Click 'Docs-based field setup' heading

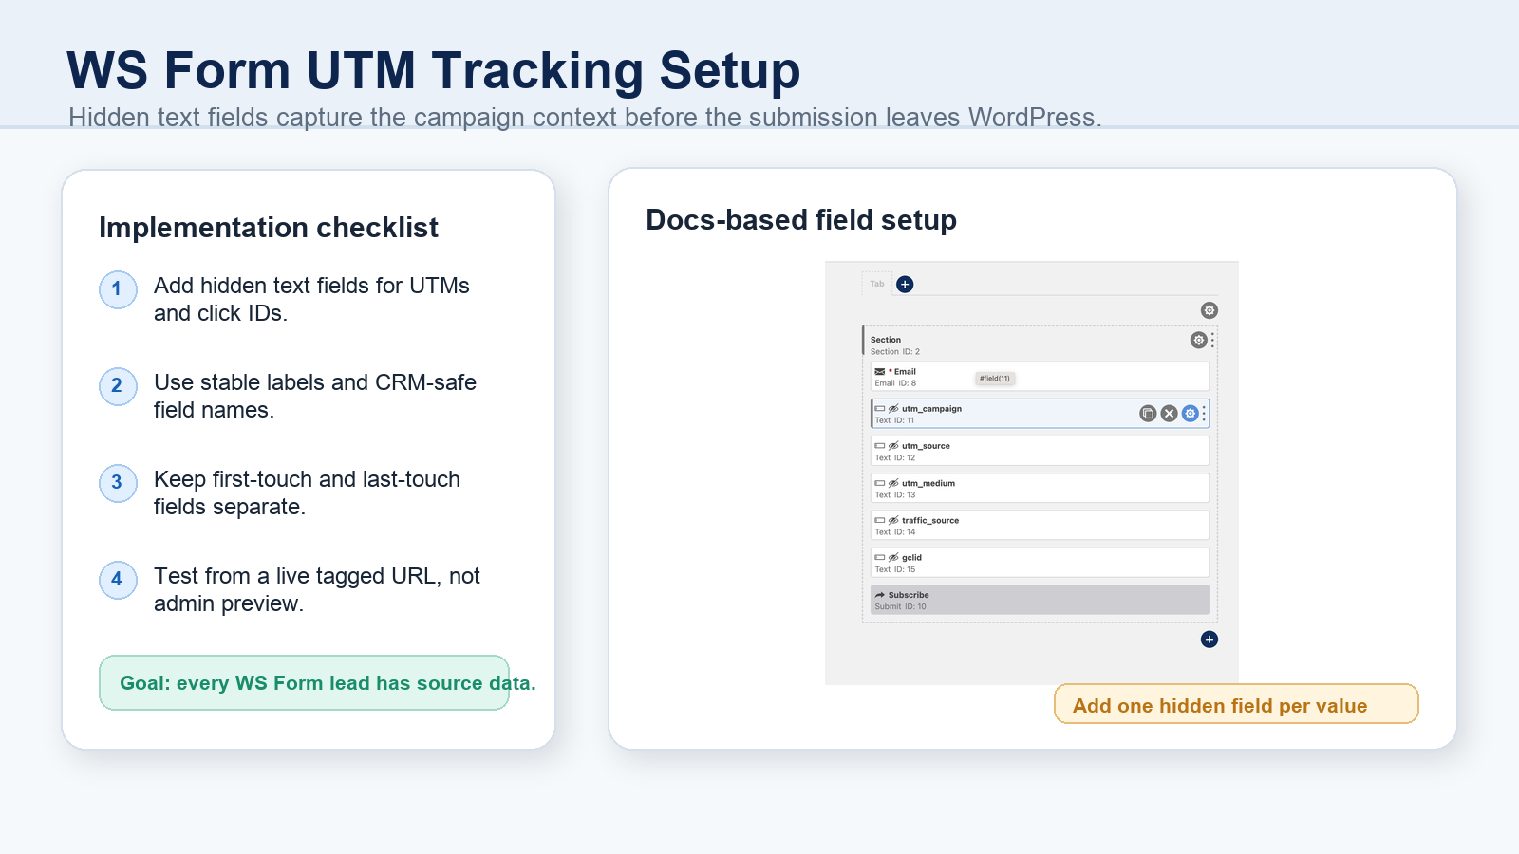pos(801,220)
